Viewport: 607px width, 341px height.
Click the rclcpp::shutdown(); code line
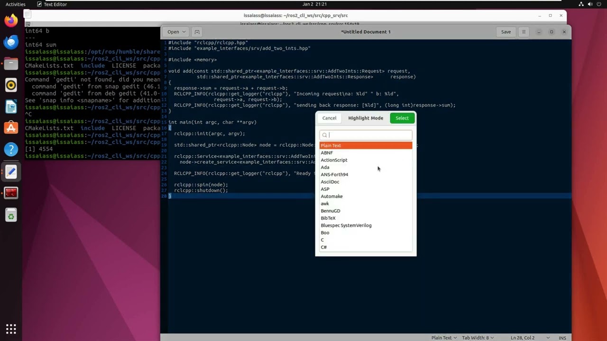(x=201, y=190)
